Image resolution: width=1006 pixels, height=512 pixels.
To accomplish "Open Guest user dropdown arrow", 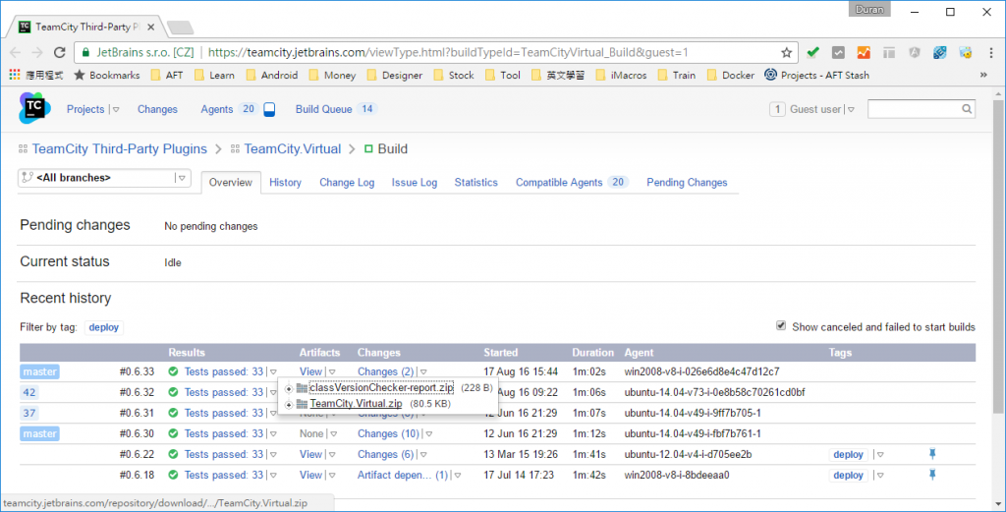I will coord(851,110).
